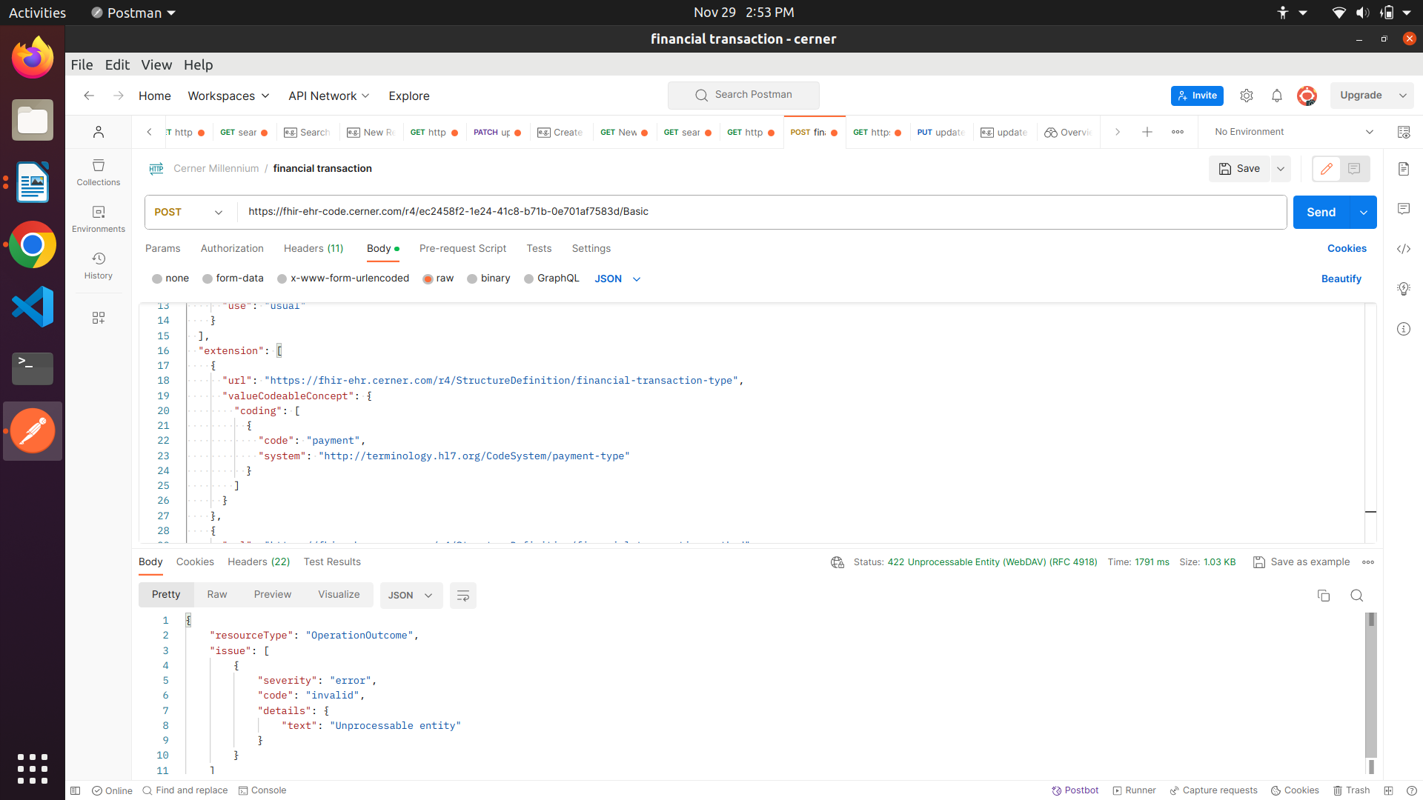1423x800 pixels.
Task: Open Postbot from the status bar
Action: (x=1075, y=790)
